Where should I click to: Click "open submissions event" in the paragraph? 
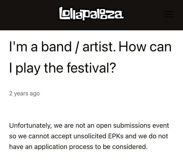coord(133,126)
